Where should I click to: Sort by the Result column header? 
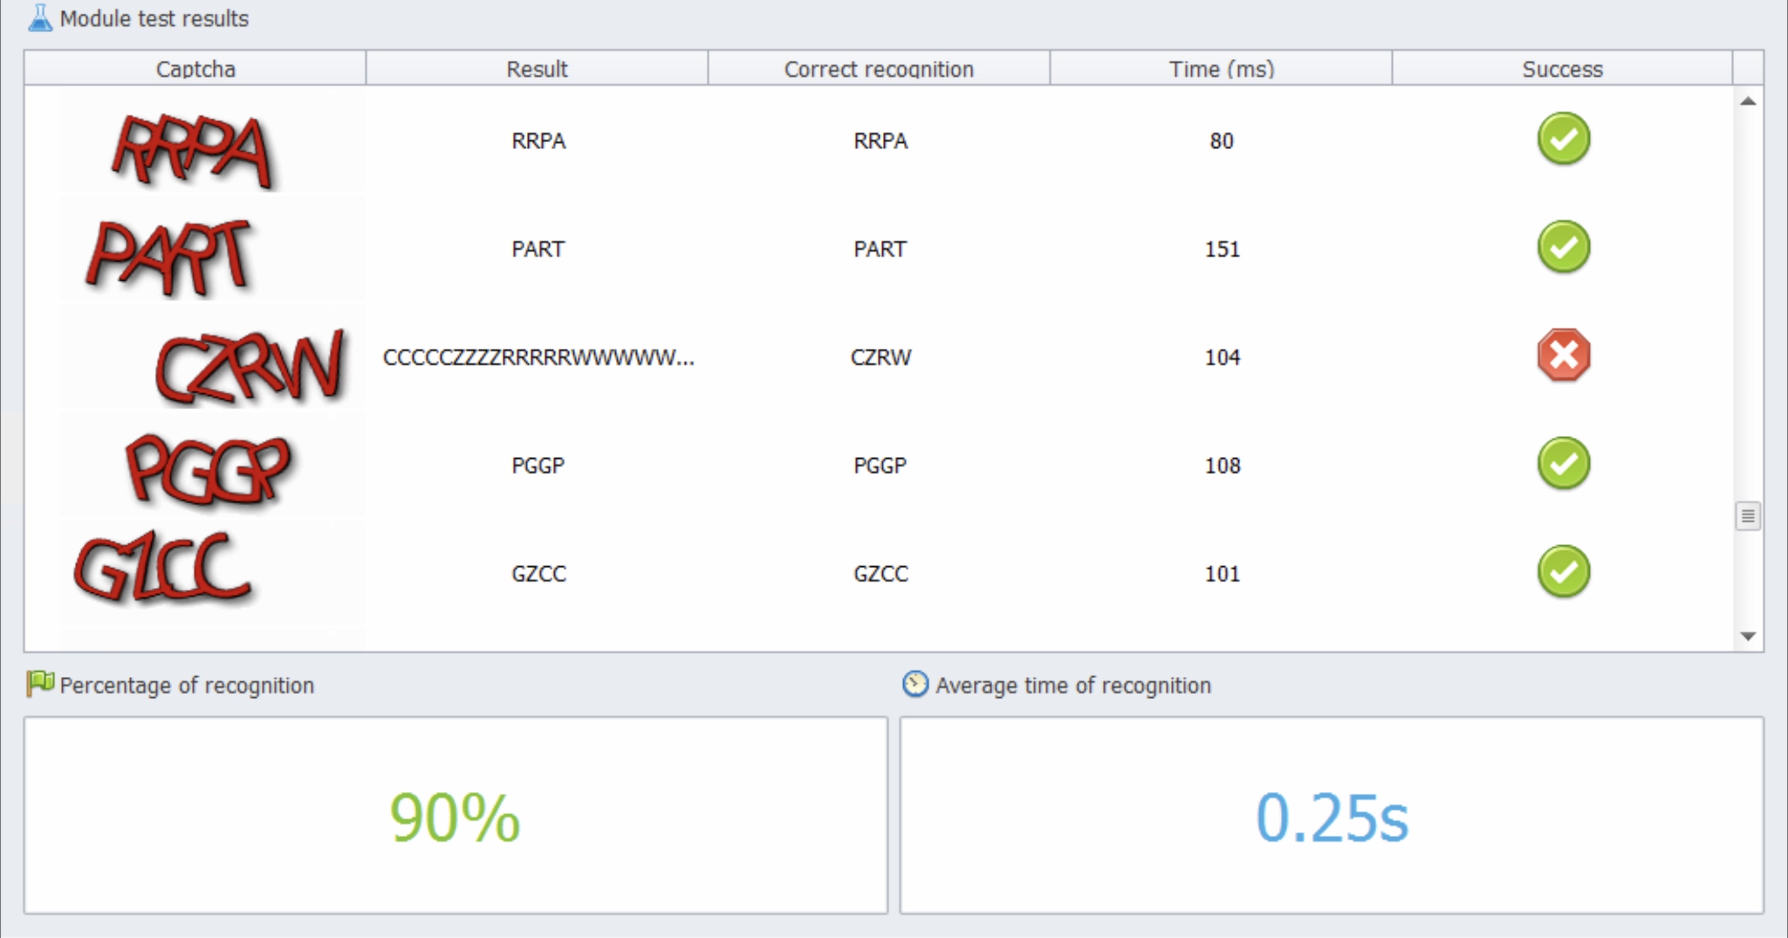click(537, 69)
